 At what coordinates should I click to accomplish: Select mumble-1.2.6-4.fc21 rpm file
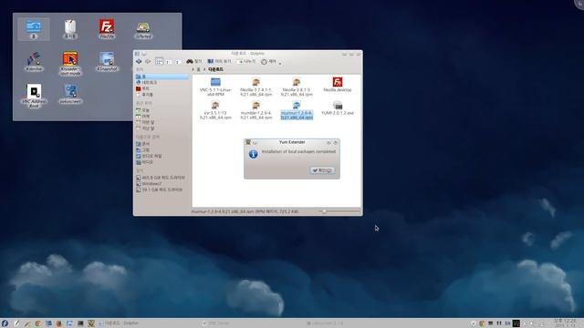(x=255, y=109)
